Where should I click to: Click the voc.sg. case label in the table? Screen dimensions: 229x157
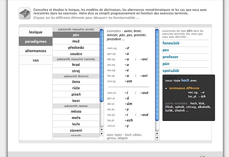pos(112,70)
